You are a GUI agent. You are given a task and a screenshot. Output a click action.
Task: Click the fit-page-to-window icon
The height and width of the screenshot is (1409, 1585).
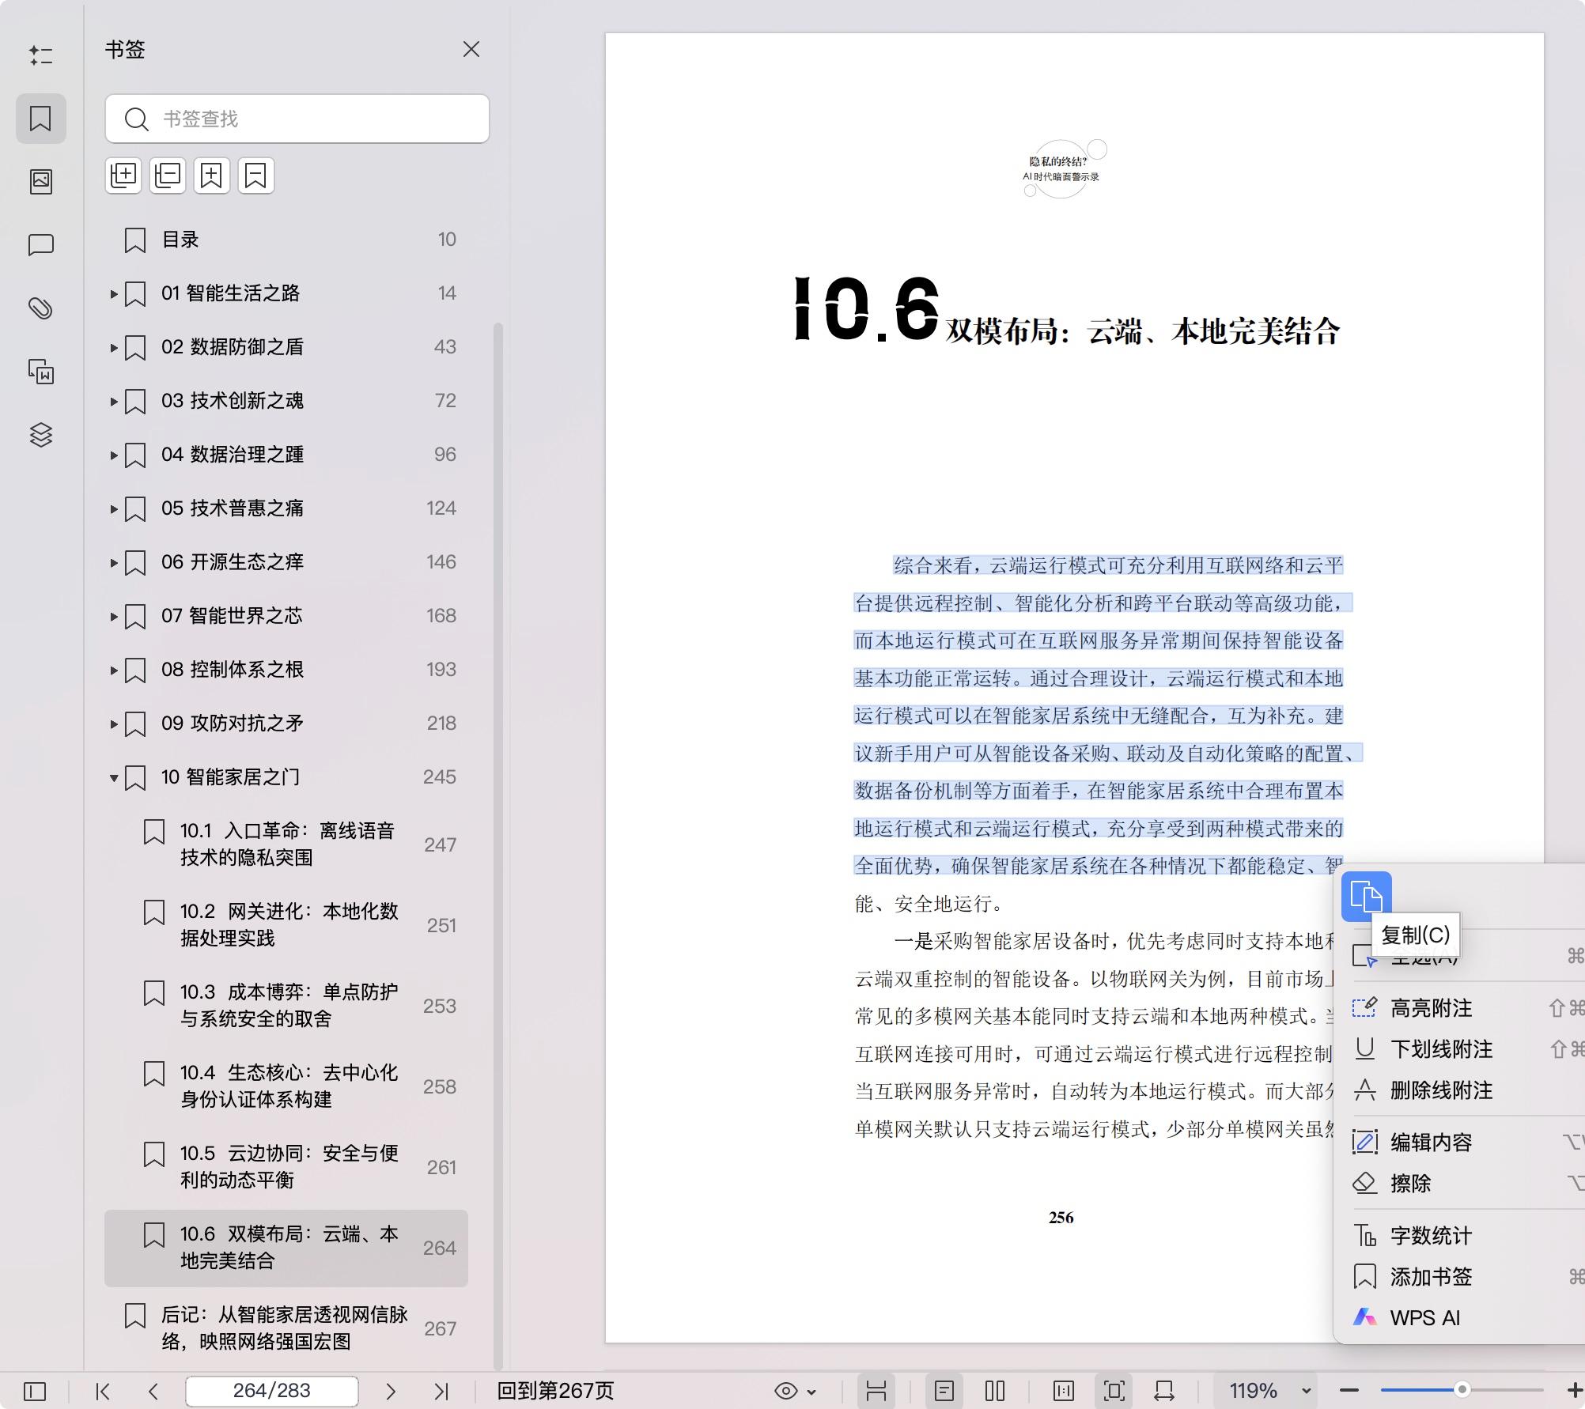(1114, 1390)
